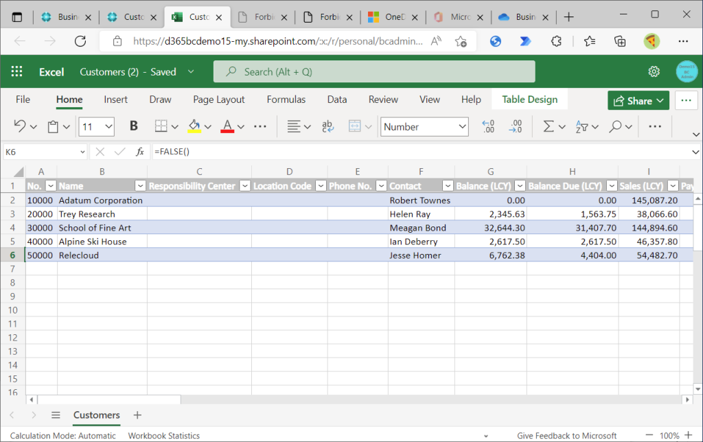Screen dimensions: 703x442
Task: Click the browser address bar URL
Action: 278,41
